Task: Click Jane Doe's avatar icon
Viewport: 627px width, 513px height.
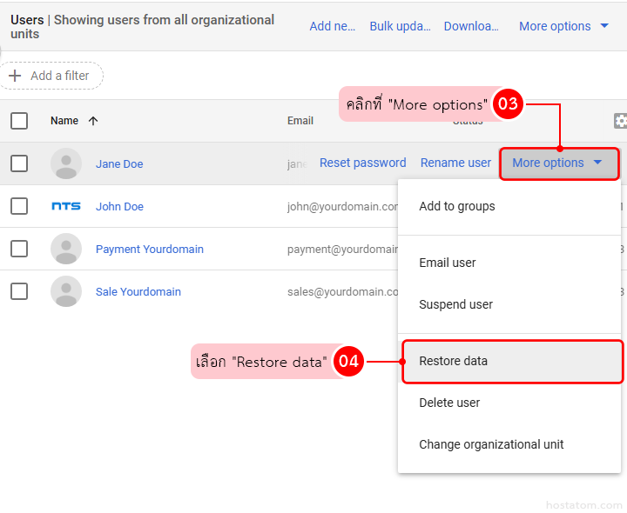Action: tap(66, 163)
